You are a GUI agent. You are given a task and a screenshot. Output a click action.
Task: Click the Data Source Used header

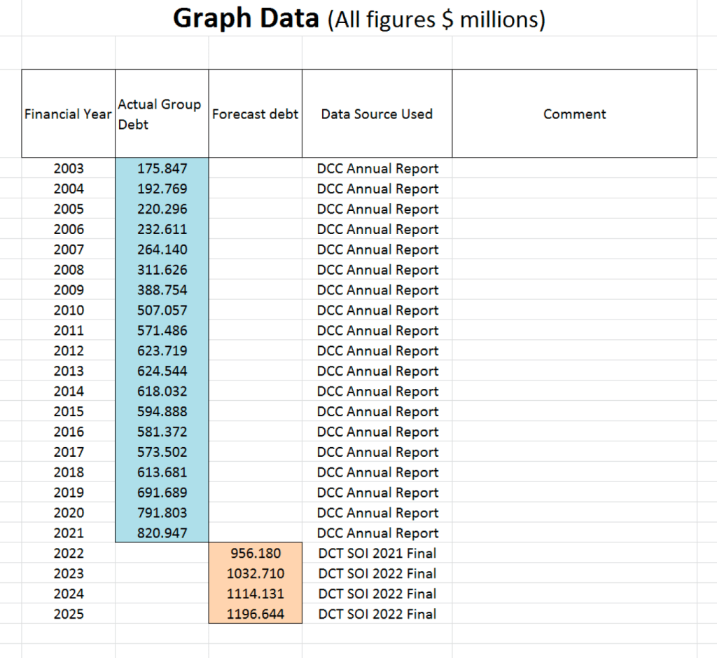[377, 114]
